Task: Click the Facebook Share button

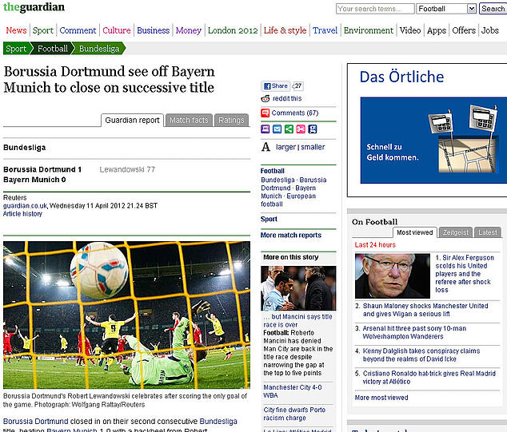Action: coord(275,86)
